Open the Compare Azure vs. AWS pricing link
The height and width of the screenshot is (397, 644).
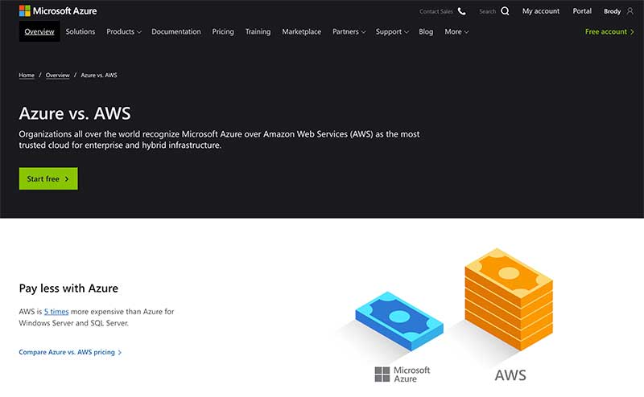70,352
